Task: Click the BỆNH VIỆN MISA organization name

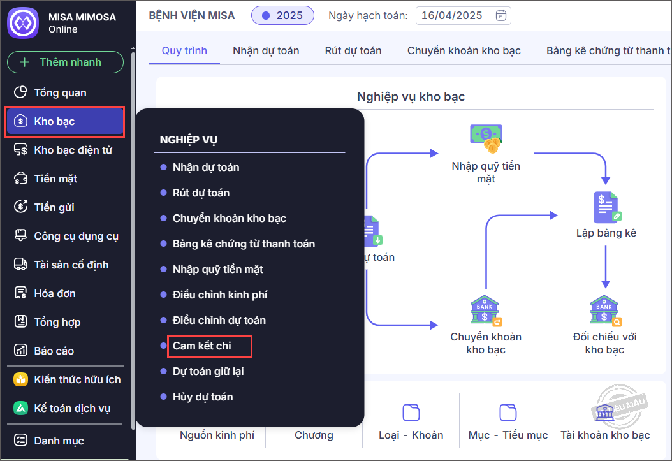Action: 191,15
